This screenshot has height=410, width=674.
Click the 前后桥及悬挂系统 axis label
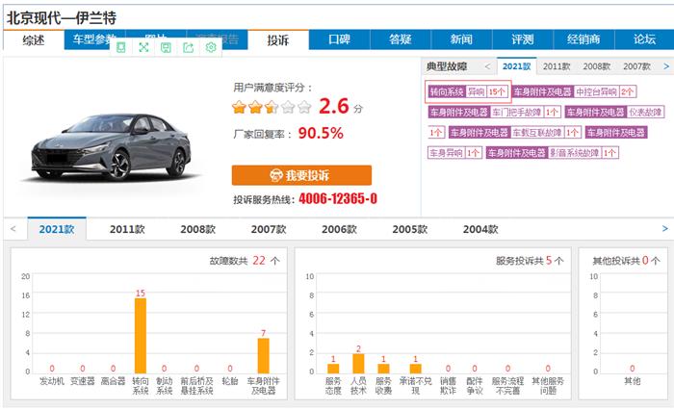pos(196,386)
